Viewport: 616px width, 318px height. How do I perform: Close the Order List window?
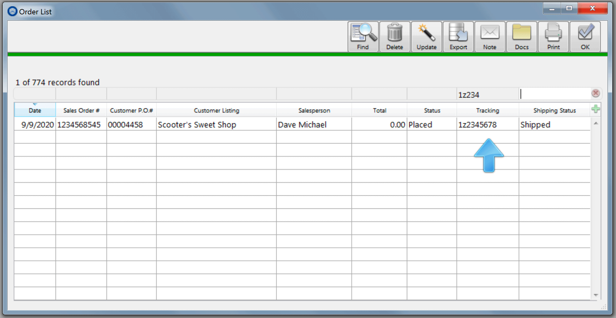(593, 8)
